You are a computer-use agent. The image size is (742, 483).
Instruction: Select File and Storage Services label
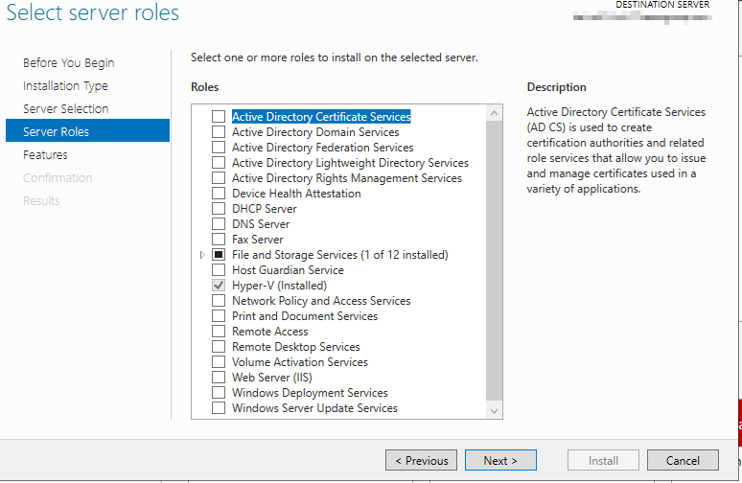339,255
